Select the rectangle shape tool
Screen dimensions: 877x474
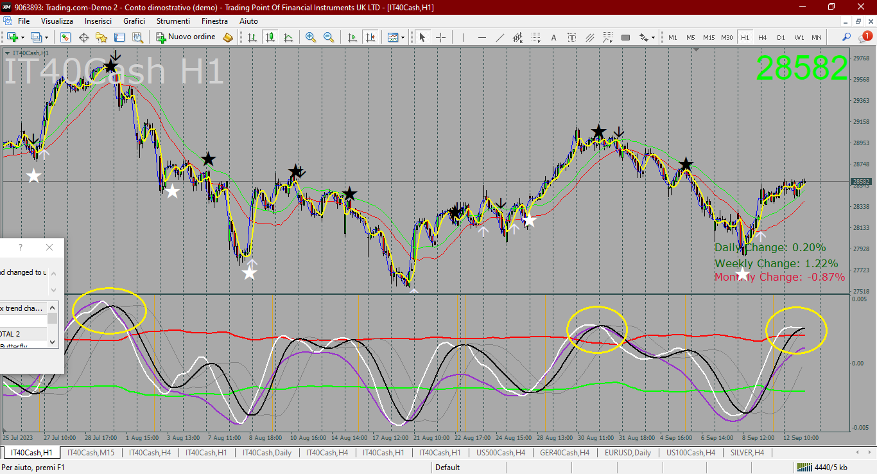coord(625,37)
